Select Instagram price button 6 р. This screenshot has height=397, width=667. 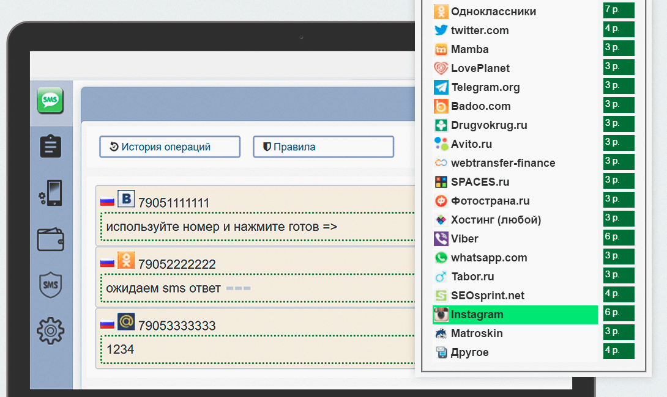[619, 313]
